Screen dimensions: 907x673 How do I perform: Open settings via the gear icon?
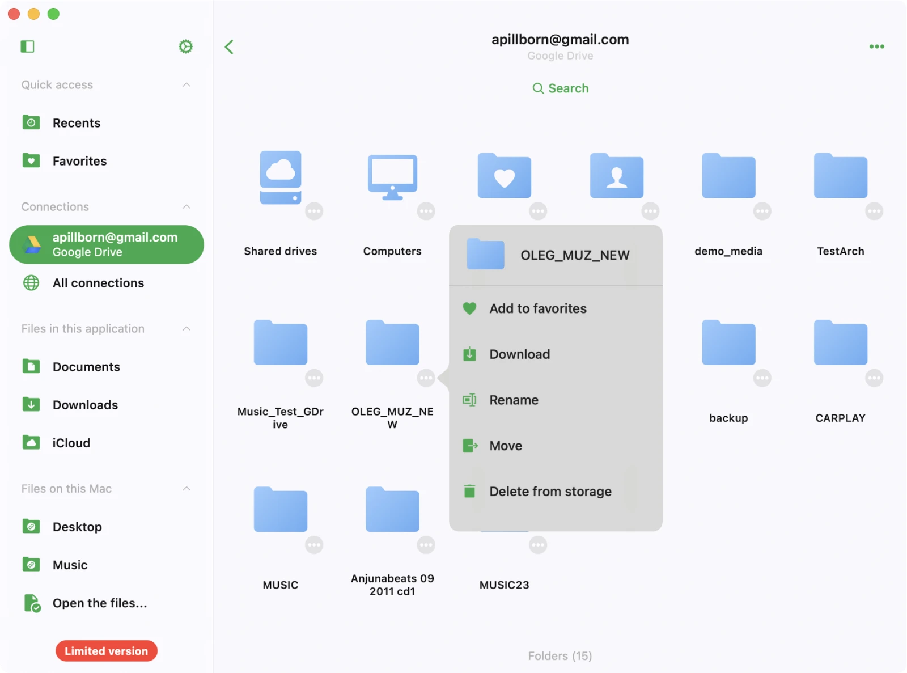[x=185, y=46]
